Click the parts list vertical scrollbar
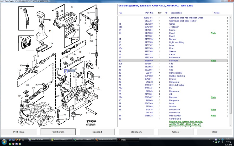This screenshot has height=146, width=234. click(x=231, y=71)
